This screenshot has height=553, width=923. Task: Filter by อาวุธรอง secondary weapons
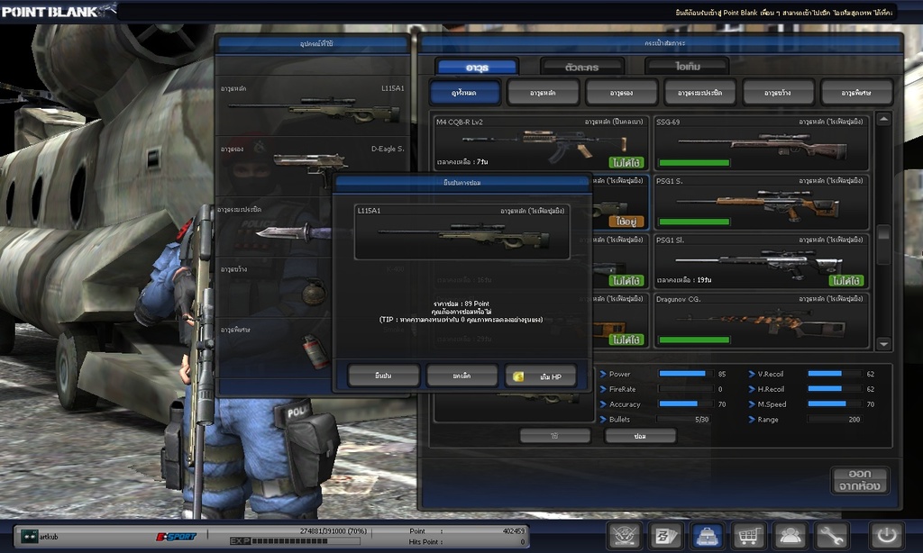point(621,92)
